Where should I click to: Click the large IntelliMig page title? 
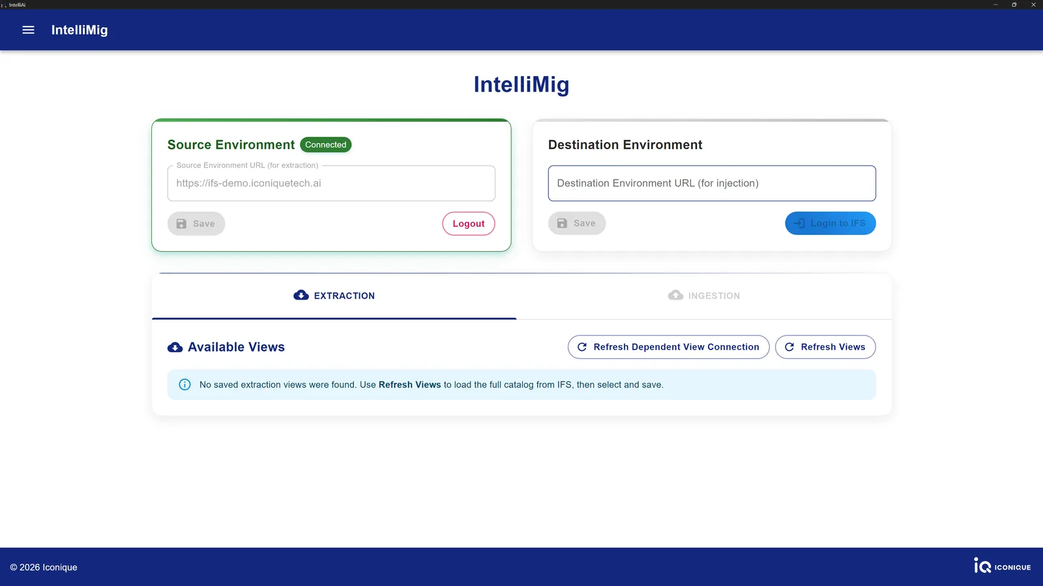pyautogui.click(x=521, y=85)
